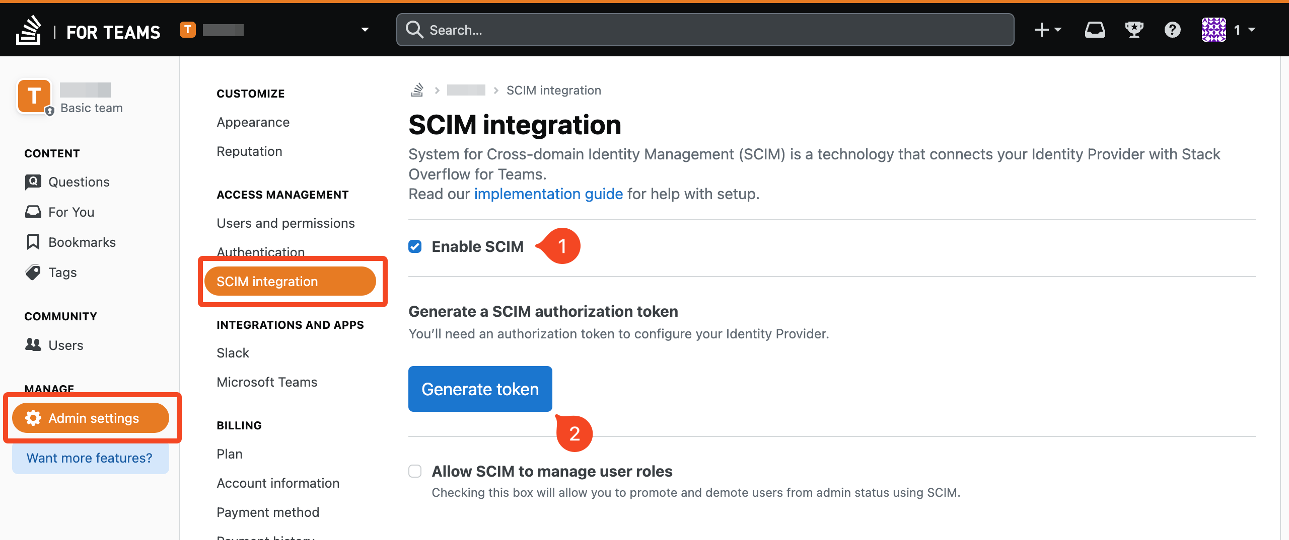Open Account information page
1289x540 pixels.
[x=278, y=483]
